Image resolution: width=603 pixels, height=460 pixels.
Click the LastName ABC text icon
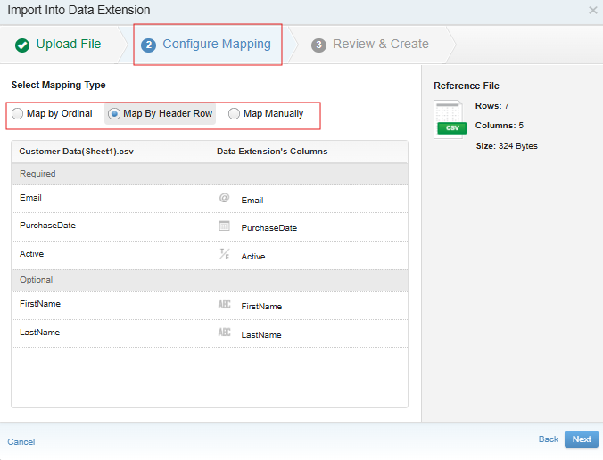click(224, 333)
